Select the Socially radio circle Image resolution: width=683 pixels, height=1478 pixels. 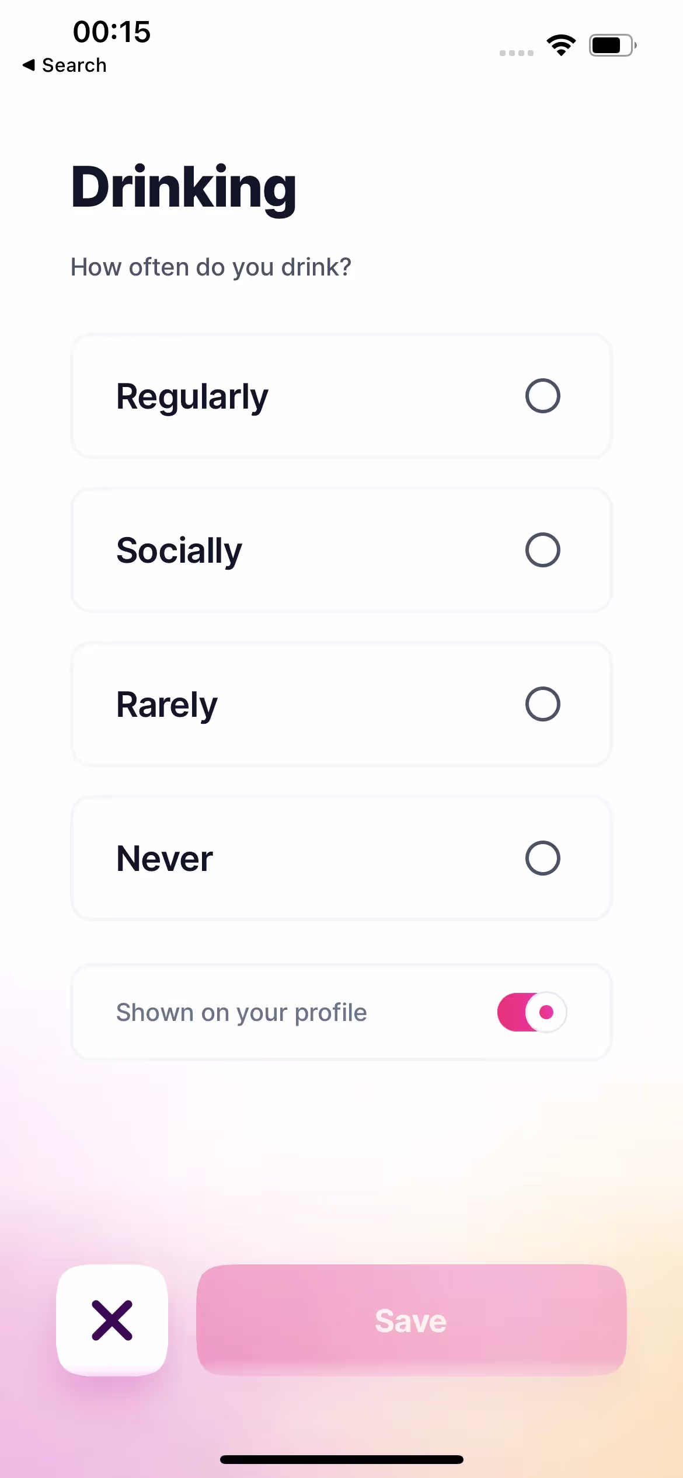click(543, 550)
